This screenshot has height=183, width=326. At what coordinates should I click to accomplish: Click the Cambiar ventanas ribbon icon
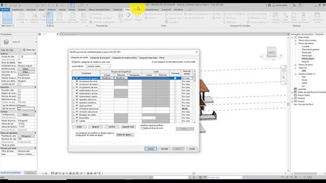[x=275, y=18]
